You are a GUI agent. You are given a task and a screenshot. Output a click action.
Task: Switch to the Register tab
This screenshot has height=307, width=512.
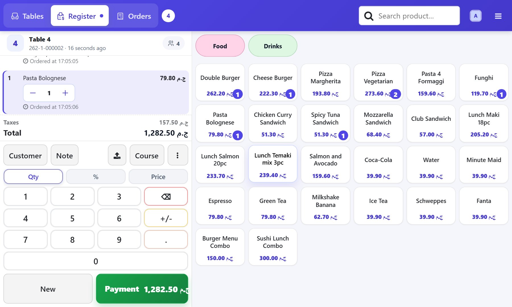(x=80, y=16)
